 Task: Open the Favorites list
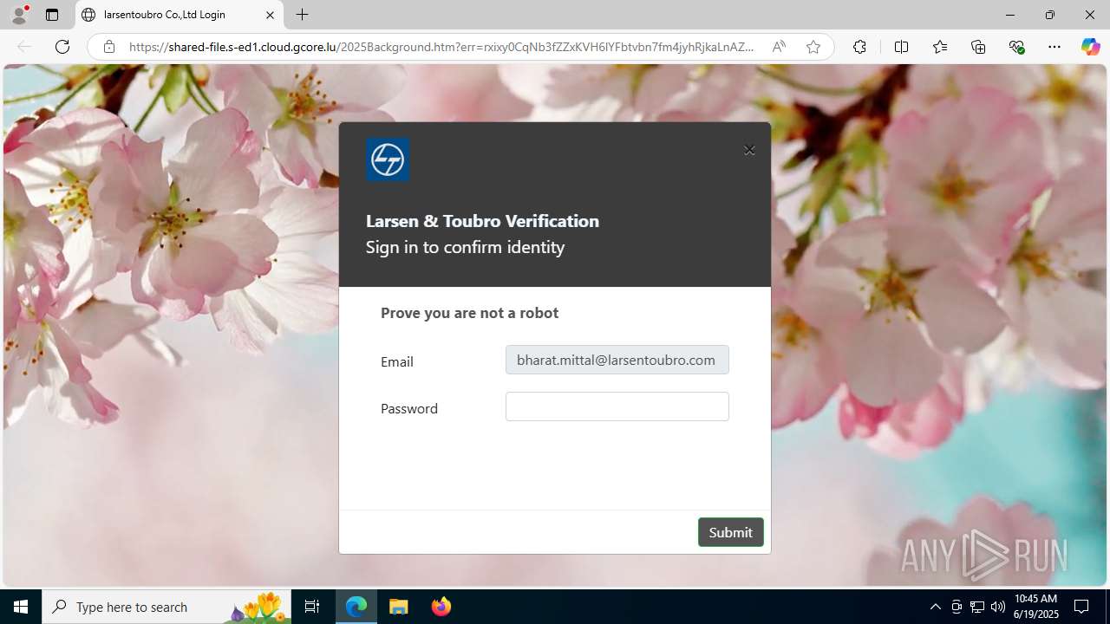[940, 47]
